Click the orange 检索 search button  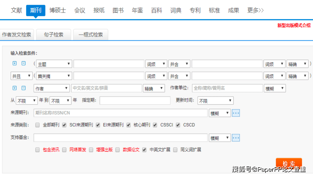coord(289,164)
